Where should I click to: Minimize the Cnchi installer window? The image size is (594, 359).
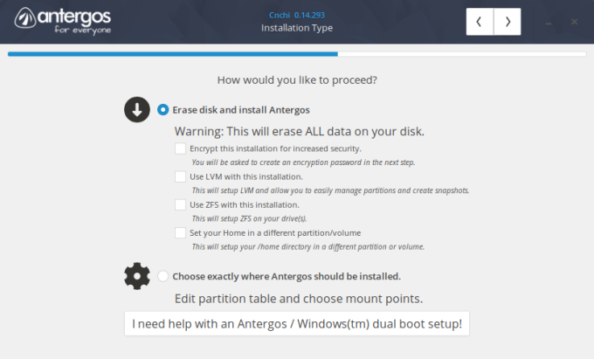[x=549, y=22]
